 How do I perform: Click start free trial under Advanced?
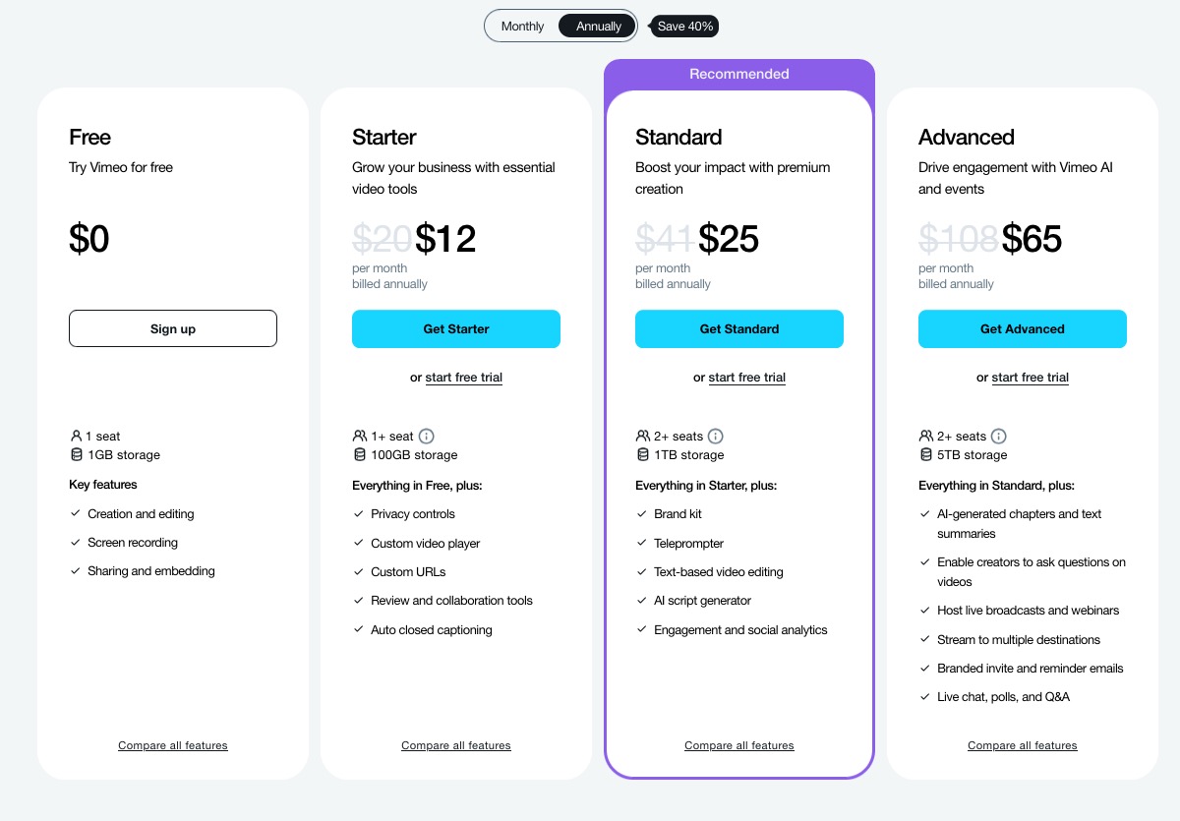coord(1030,378)
